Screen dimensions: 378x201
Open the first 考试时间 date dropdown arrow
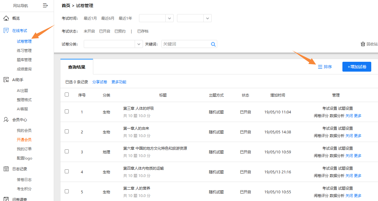pos(170,18)
